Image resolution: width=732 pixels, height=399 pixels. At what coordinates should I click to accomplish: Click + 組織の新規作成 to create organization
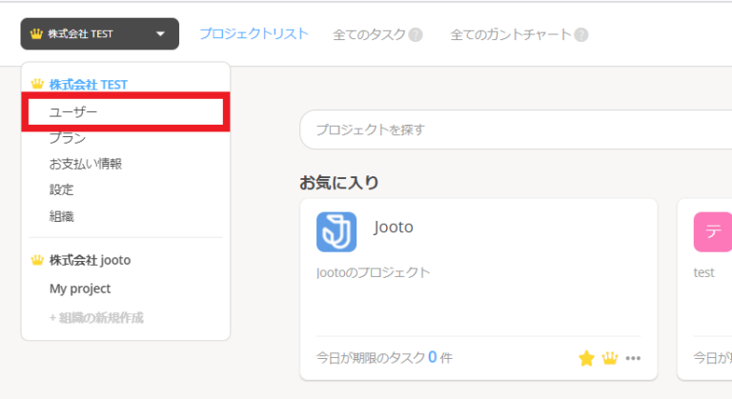96,317
